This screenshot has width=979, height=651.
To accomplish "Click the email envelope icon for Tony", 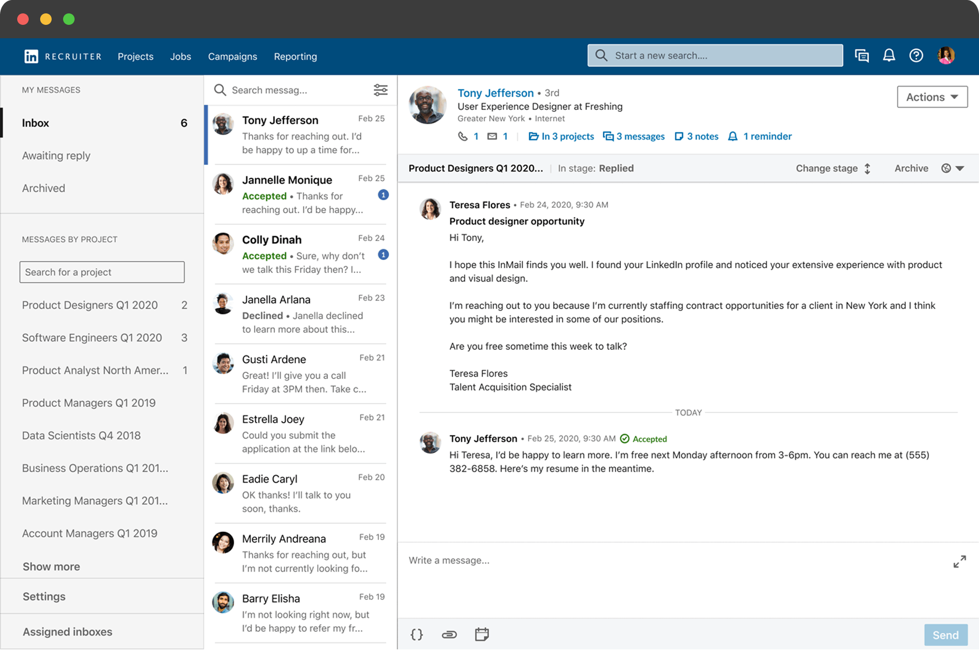I will (492, 136).
